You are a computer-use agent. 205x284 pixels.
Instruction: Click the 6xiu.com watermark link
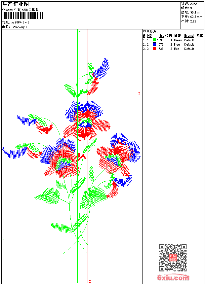click(173, 277)
